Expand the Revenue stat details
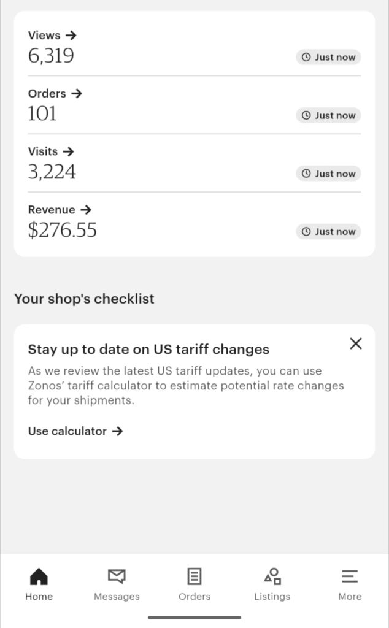Viewport: 389px width, 628px height. pyautogui.click(x=60, y=210)
